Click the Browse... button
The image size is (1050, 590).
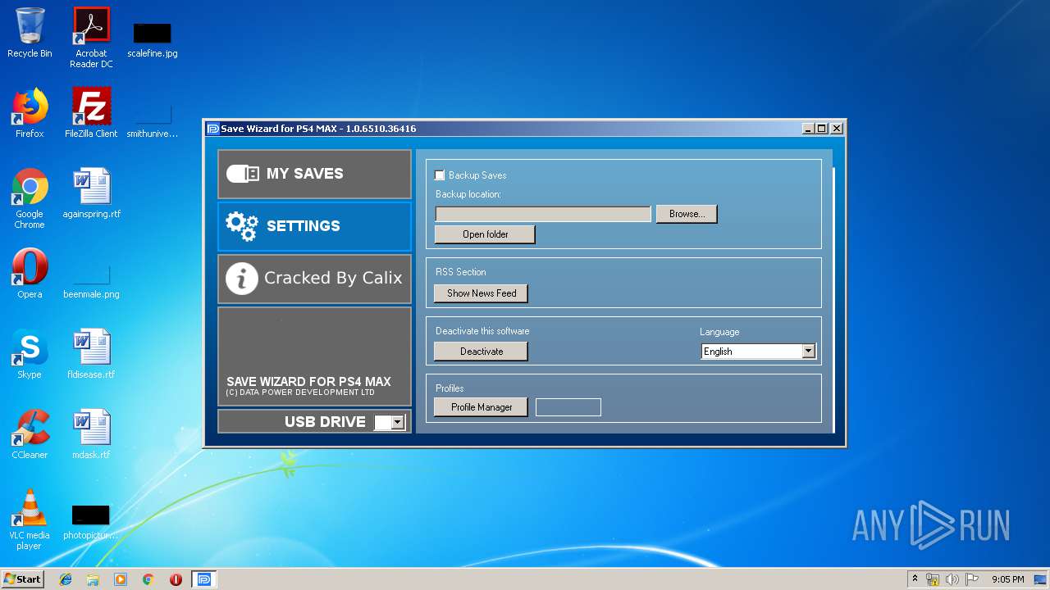pyautogui.click(x=687, y=214)
